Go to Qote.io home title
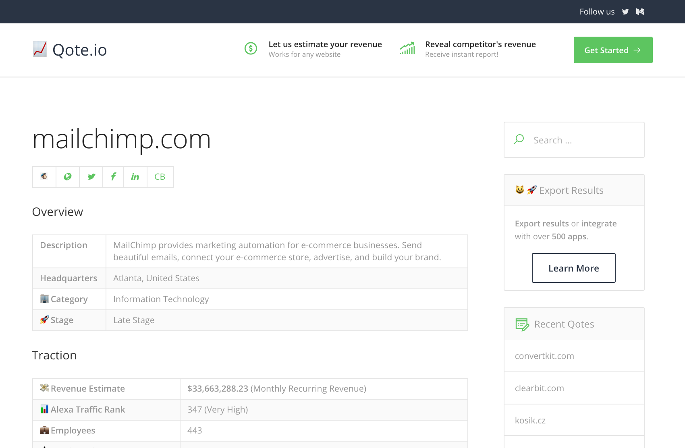 coord(80,50)
